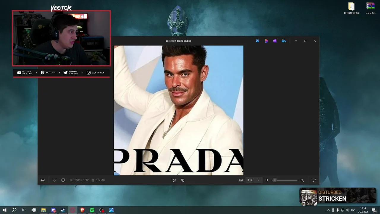Open the RE OUTBREAK desktop folder
The width and height of the screenshot is (380, 214).
click(351, 8)
